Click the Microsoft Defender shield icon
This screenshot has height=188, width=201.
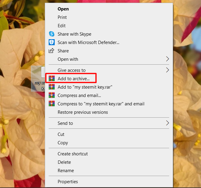(x=52, y=42)
